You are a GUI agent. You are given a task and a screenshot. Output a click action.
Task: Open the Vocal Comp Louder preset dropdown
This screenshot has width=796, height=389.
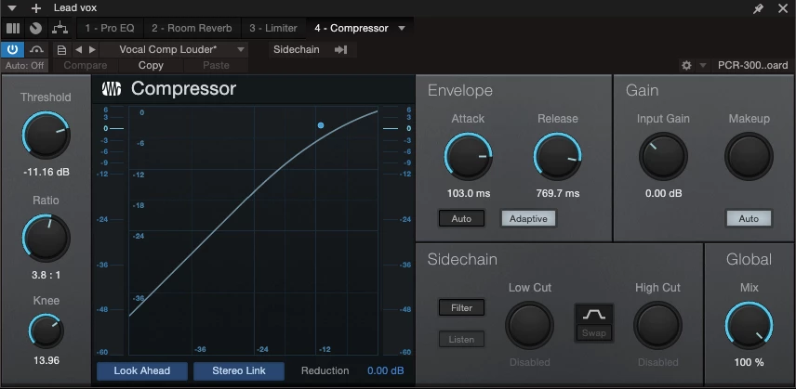(170, 49)
